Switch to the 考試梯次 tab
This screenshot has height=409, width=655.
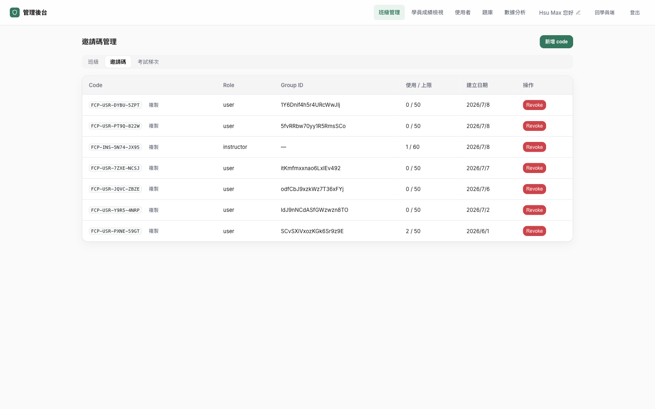tap(148, 62)
